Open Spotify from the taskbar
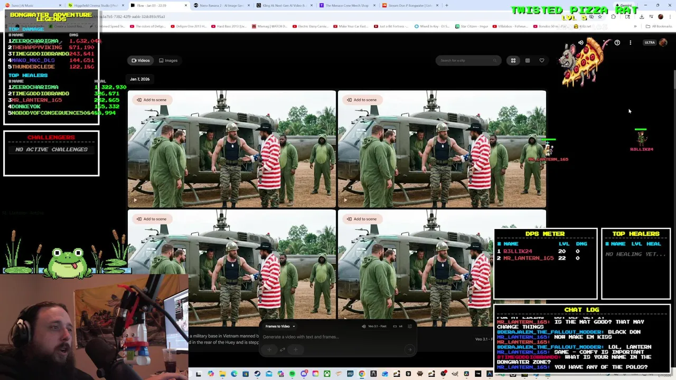Screen dimensions: 676x380 (x=292, y=374)
